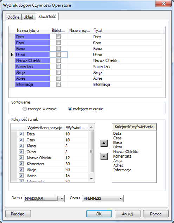Uncheck Komentarz in displayed items list
This screenshot has height=223, width=174.
click(21, 164)
